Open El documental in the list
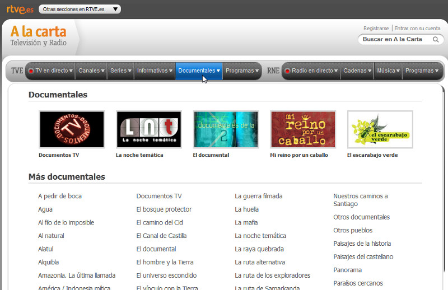The height and width of the screenshot is (290, 448). (156, 249)
